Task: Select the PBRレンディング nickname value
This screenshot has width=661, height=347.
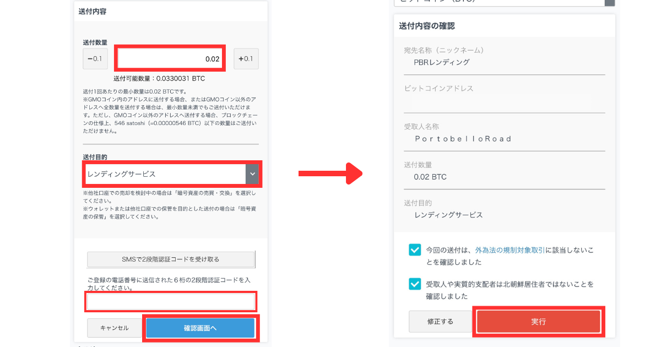Action: tap(442, 62)
